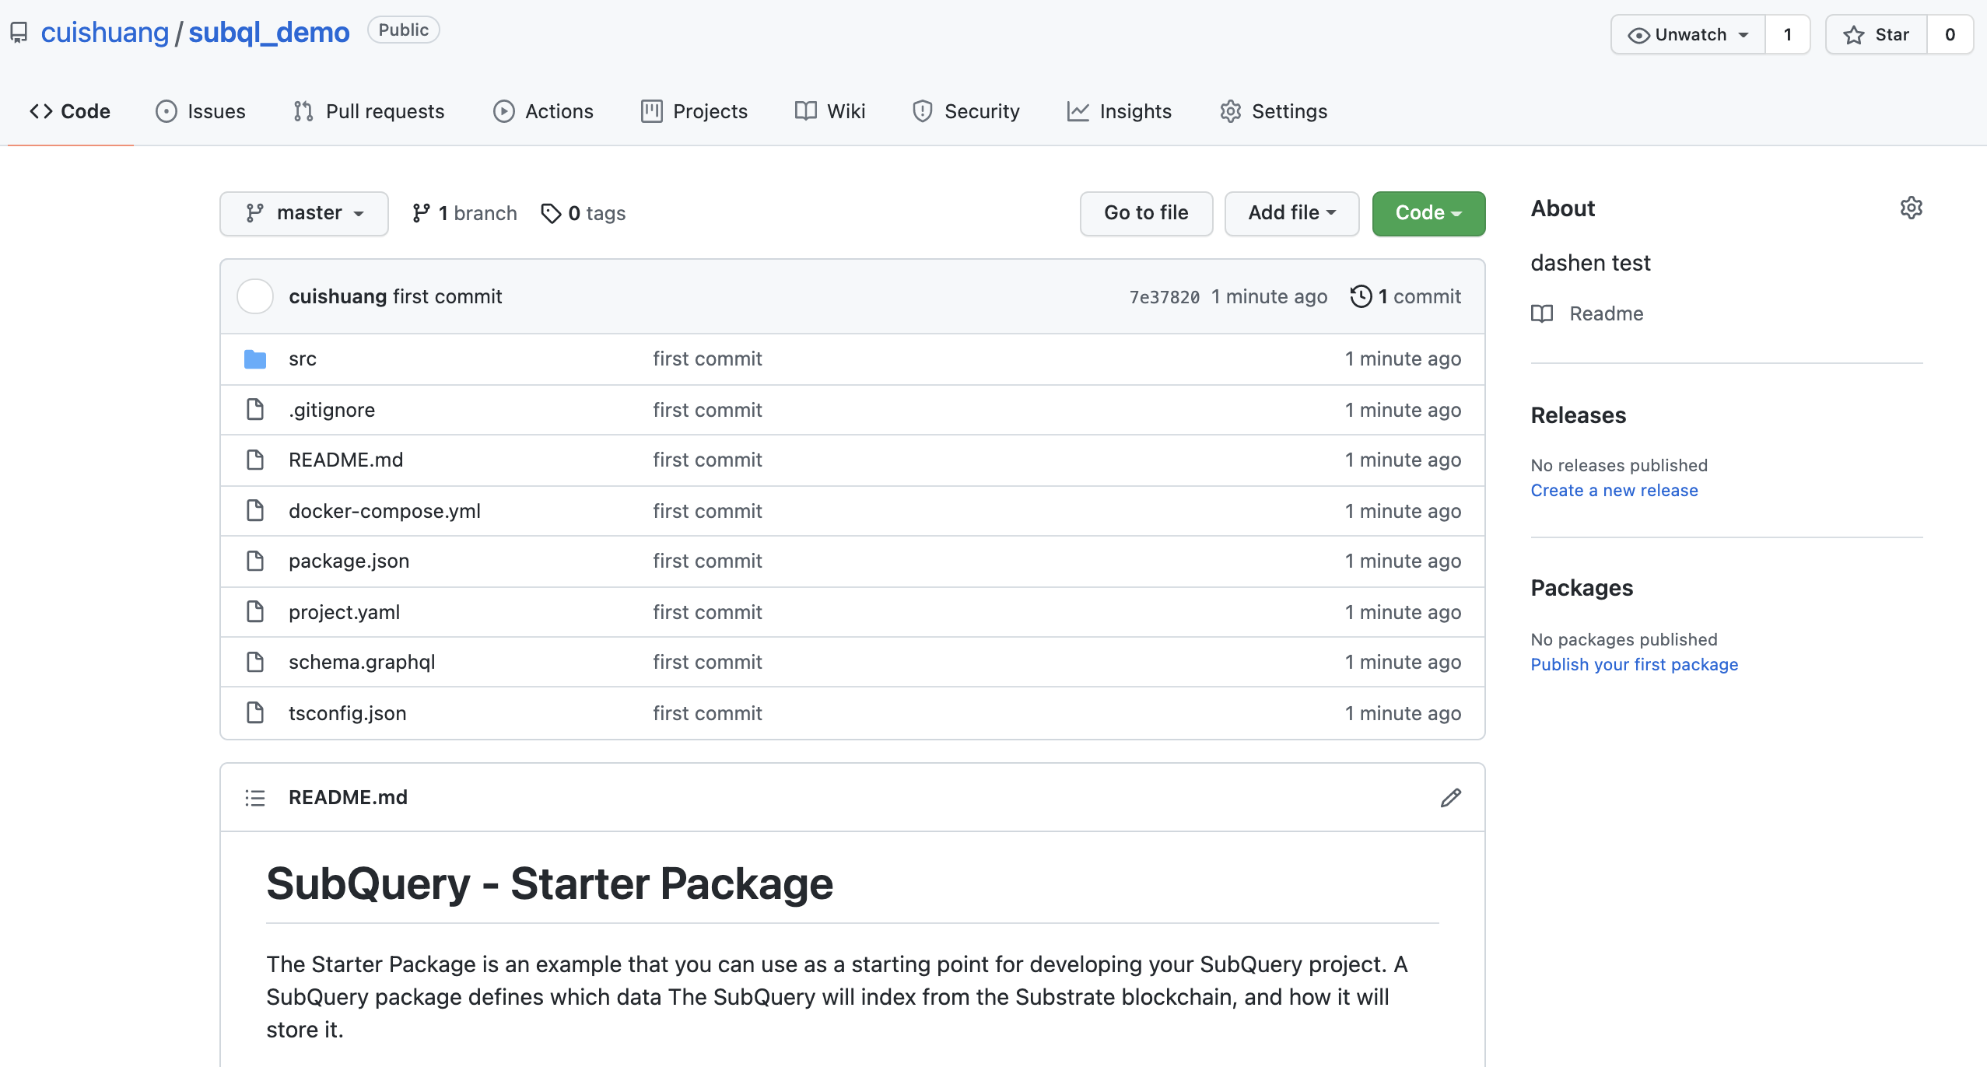Star the subql_demo repository

(1877, 34)
